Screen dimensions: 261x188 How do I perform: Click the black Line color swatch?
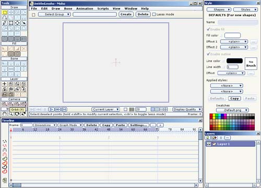[234, 61]
